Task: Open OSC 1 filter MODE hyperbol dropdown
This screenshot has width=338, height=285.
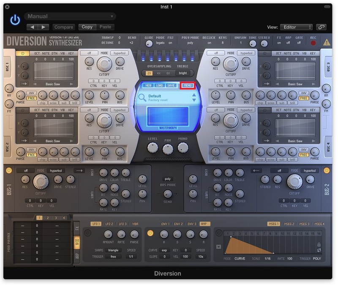Action: 120,53
